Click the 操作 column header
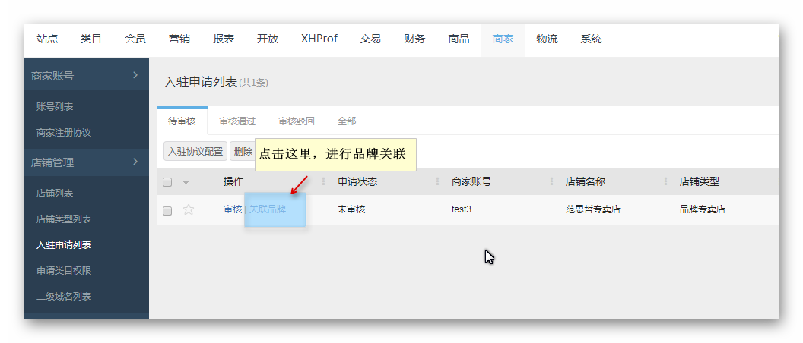Image resolution: width=803 pixels, height=343 pixels. pos(233,181)
